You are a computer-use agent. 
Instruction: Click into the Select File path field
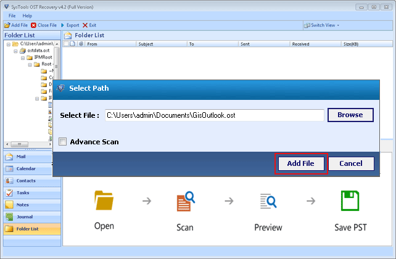[x=215, y=115]
